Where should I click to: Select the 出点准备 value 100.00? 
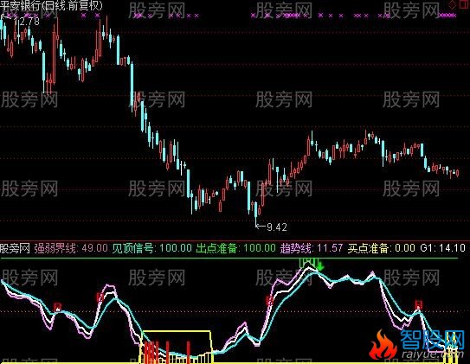[x=260, y=248]
